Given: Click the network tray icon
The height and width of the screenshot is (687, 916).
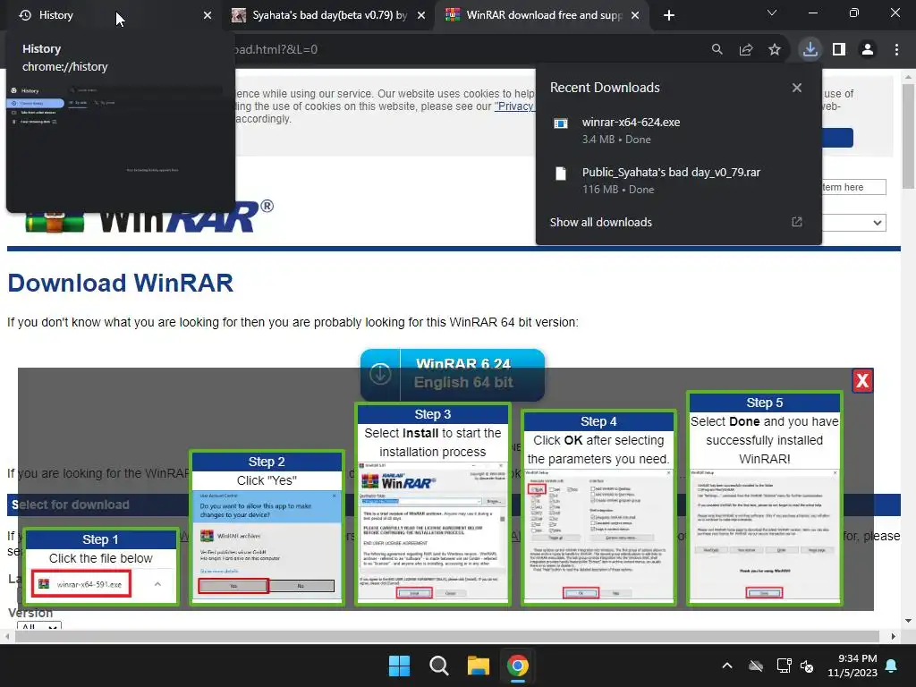Looking at the screenshot, I should tap(784, 666).
